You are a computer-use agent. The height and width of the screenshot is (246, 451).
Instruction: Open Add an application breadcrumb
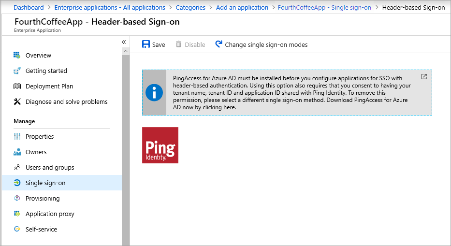tap(242, 7)
